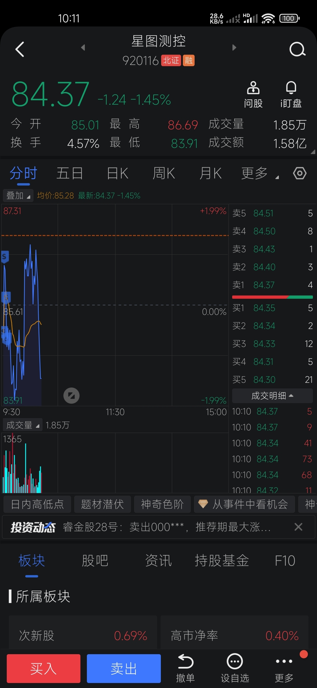This screenshot has height=688, width=317.
Task: Open the F10 tab
Action: click(x=285, y=560)
